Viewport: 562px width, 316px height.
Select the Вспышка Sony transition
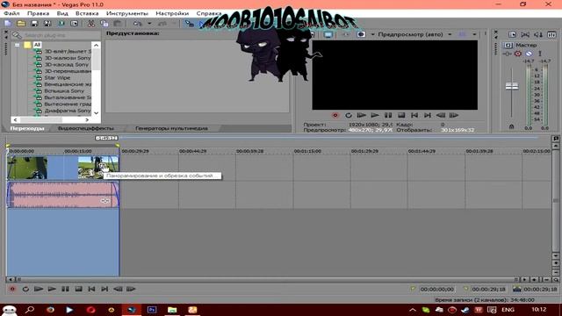tap(64, 91)
